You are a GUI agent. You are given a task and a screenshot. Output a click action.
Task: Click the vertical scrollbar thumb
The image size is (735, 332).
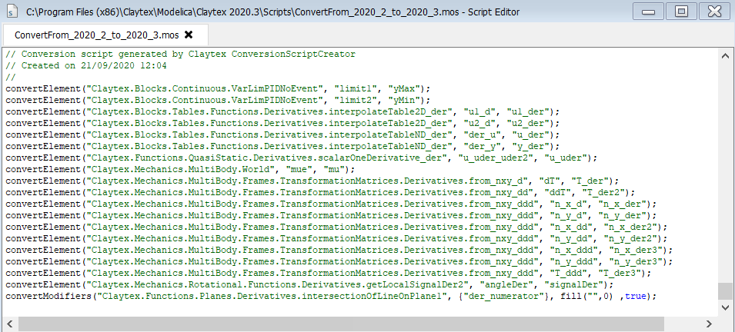725,291
